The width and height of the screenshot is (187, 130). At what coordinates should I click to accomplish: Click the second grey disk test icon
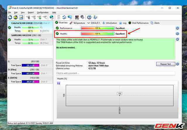[x=34, y=18]
